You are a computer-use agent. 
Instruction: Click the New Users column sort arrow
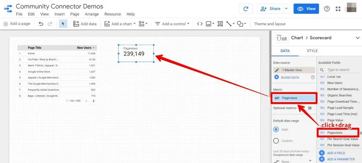[x=93, y=48]
